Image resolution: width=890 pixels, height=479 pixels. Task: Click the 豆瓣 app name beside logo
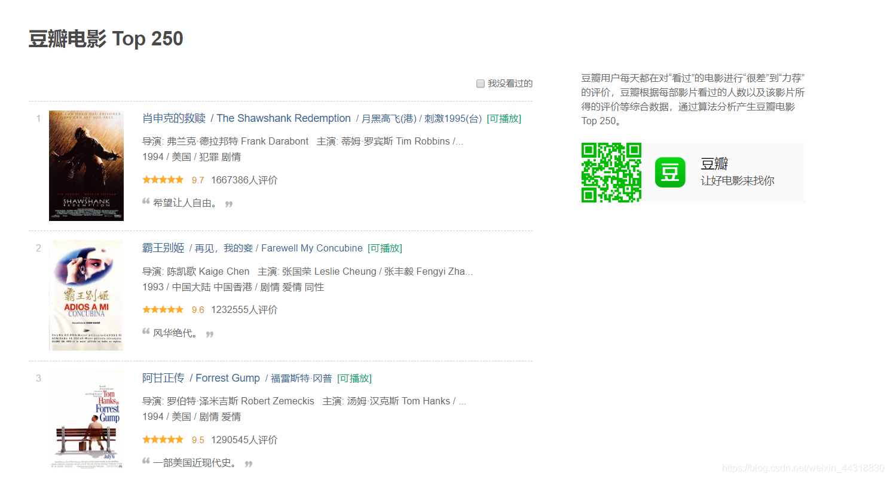[x=714, y=164]
